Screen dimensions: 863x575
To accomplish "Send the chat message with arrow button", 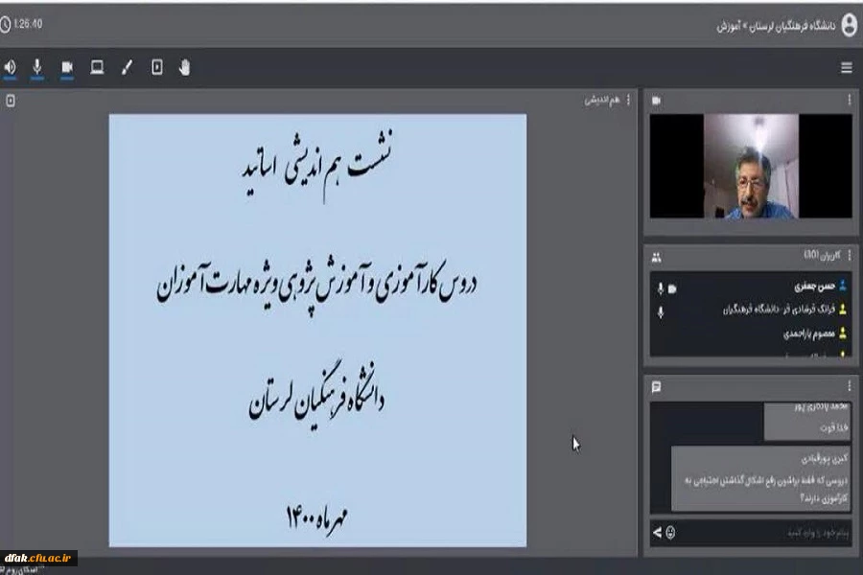I will pos(657,532).
